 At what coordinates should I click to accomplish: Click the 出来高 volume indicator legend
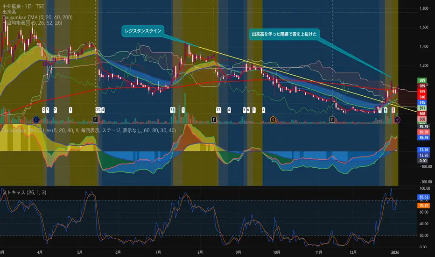tap(9, 12)
